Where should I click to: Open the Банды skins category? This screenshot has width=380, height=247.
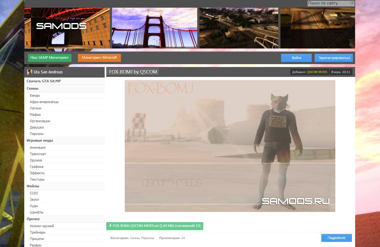(x=35, y=95)
